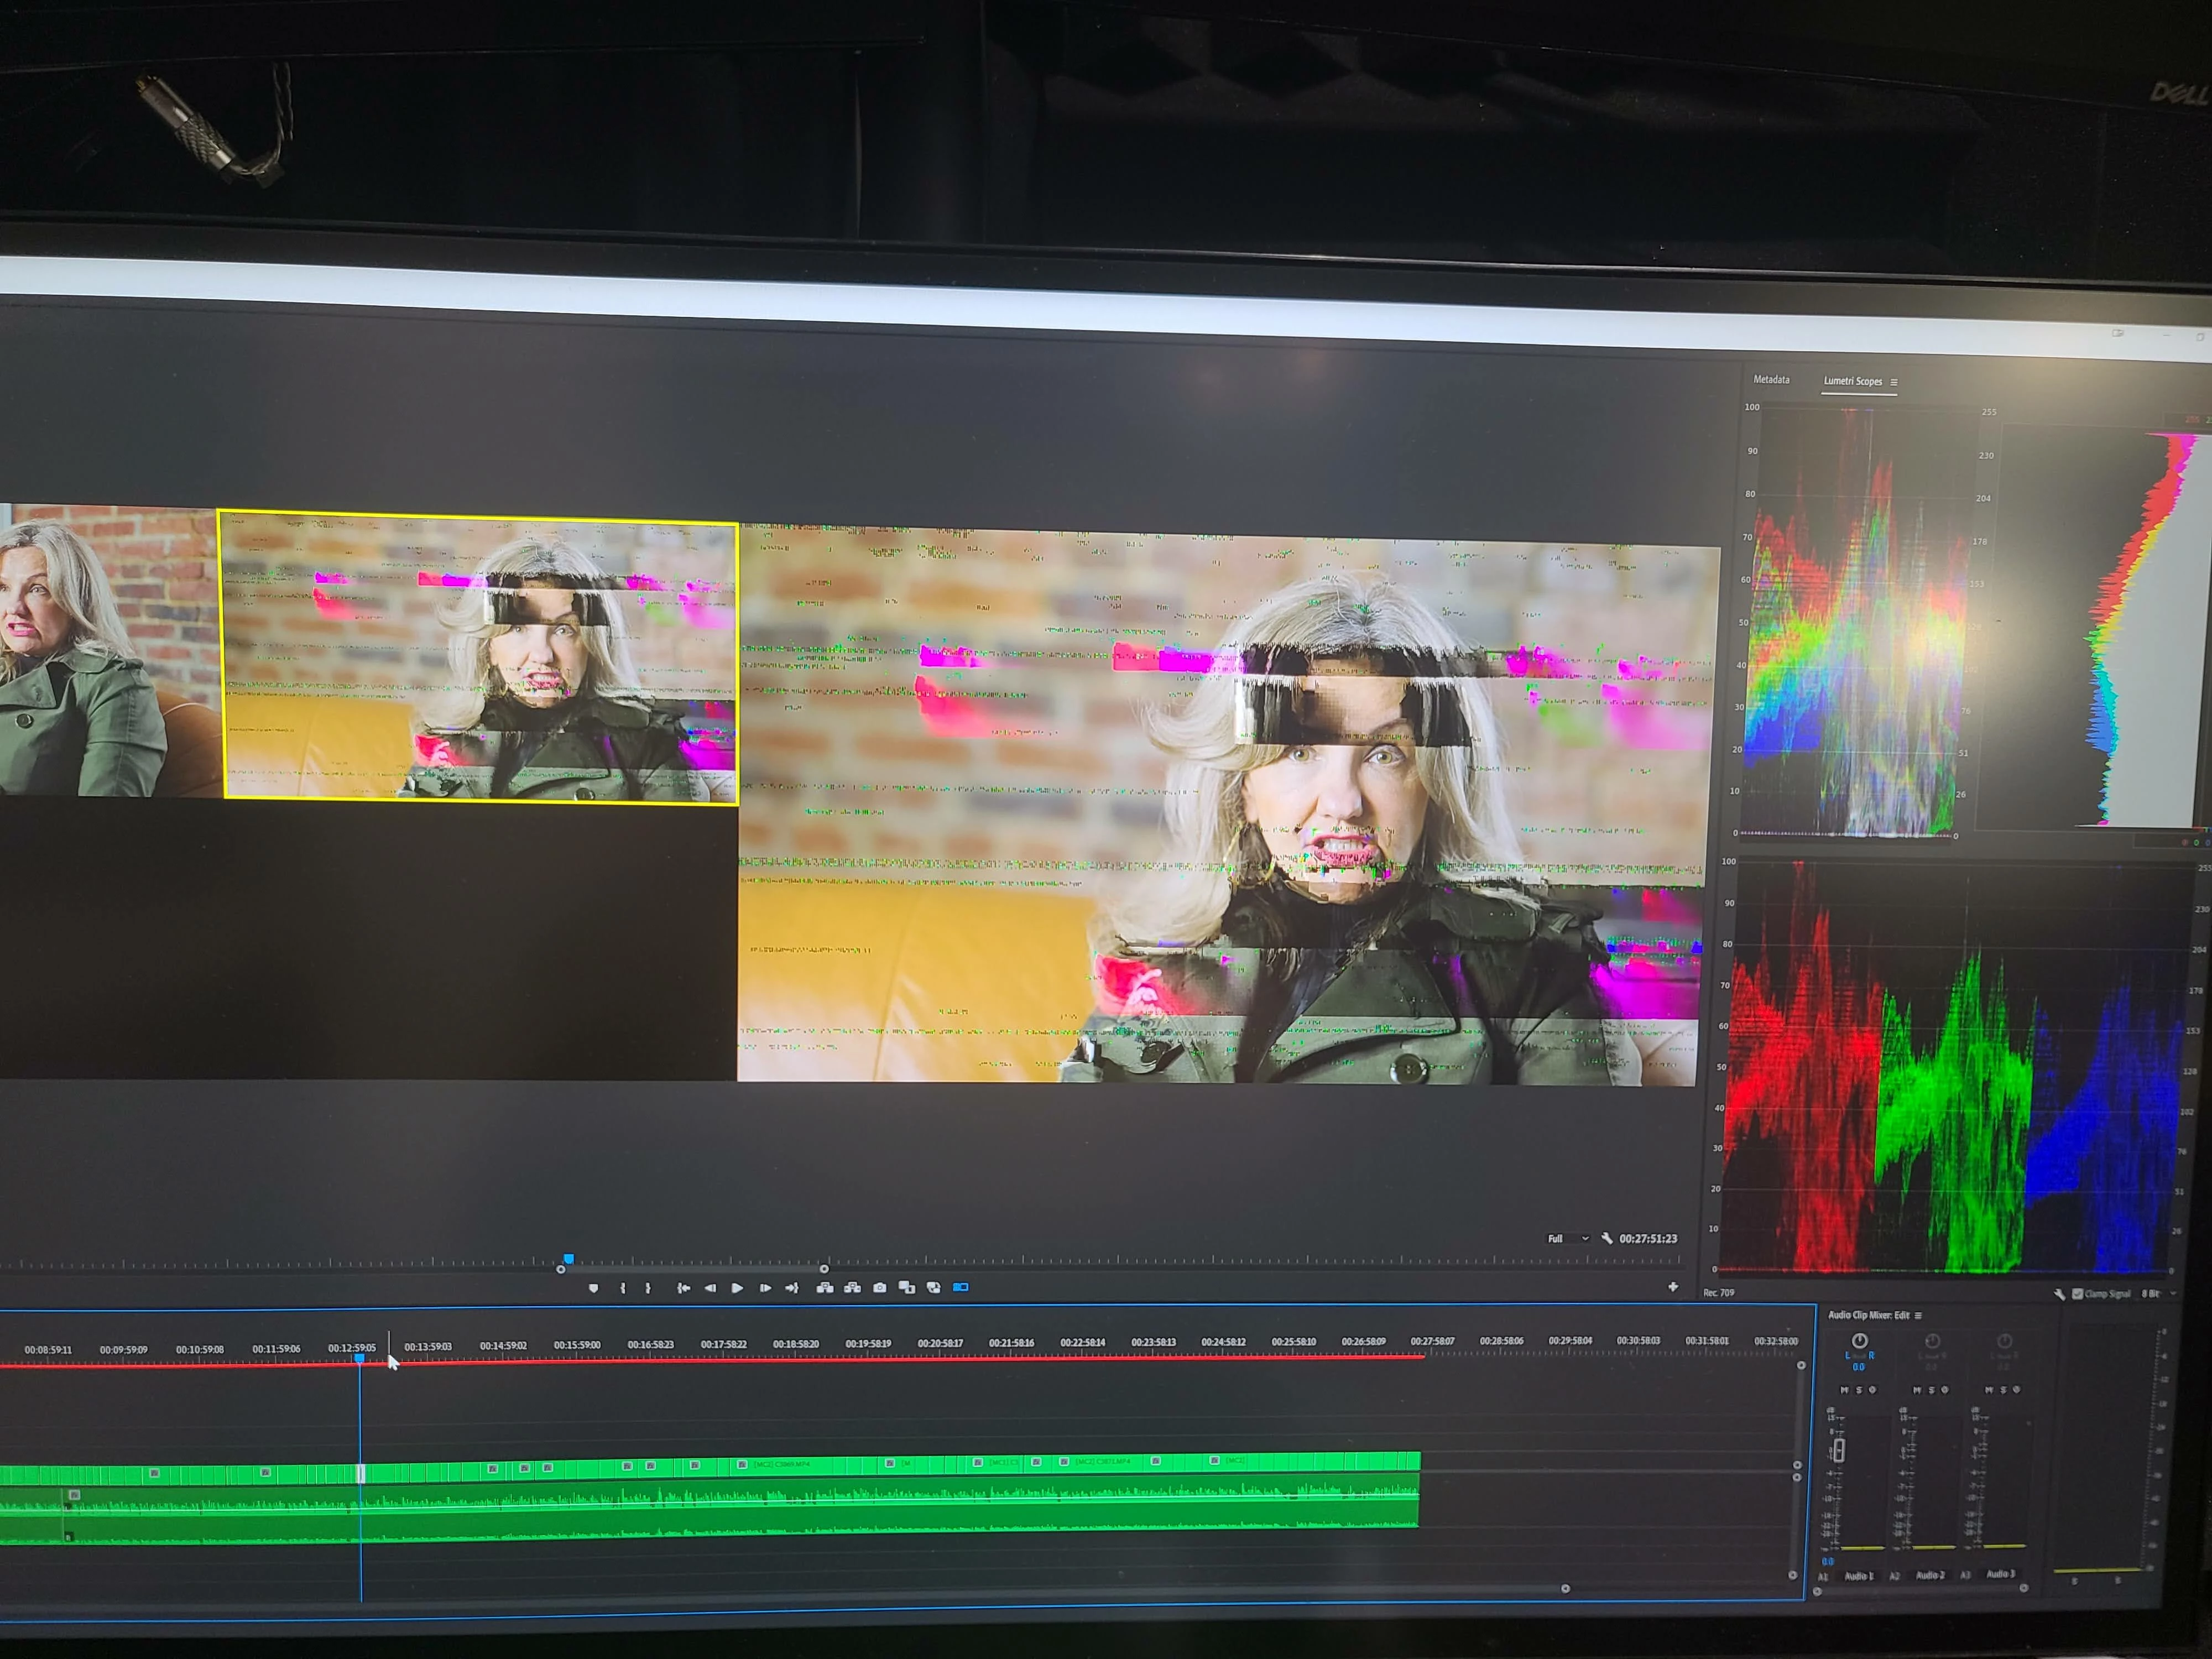Solo the Audio 2 mixer channel

(1930, 1390)
